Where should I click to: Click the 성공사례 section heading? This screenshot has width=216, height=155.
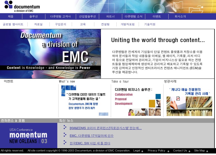170,81
